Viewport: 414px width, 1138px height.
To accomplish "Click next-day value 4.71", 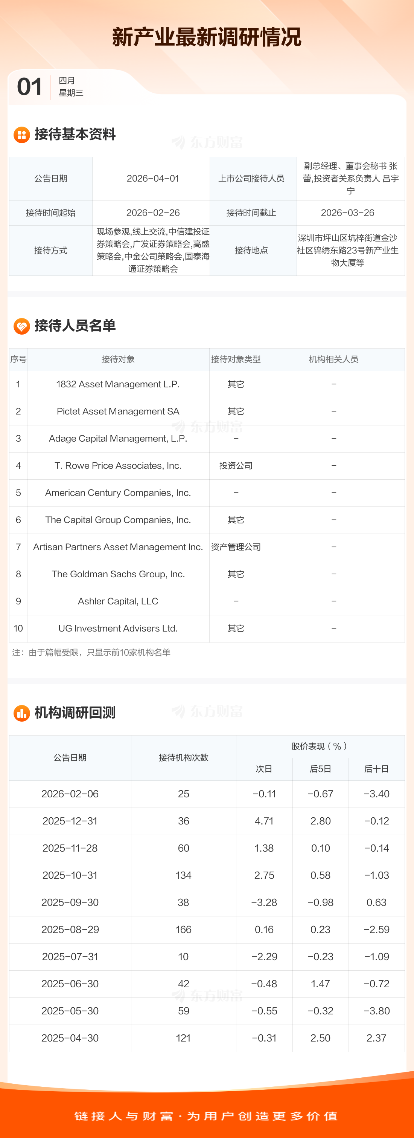I will click(264, 821).
